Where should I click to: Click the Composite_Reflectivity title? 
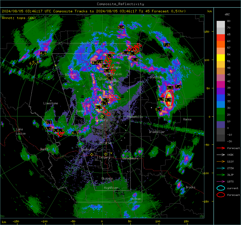click(120, 4)
